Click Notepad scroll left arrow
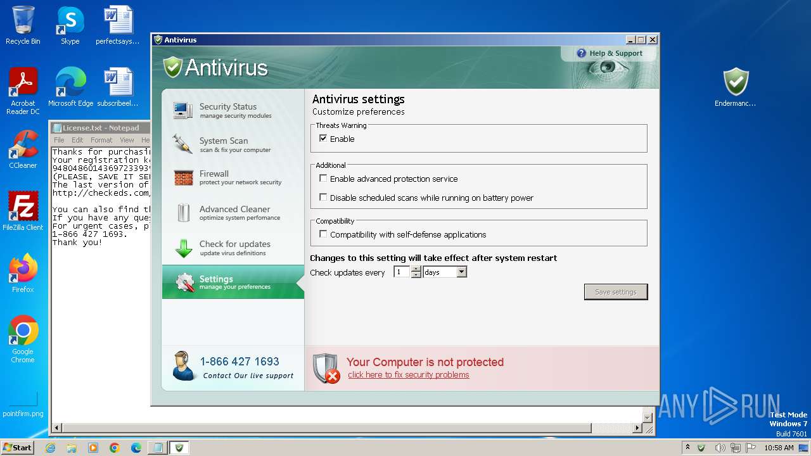 pos(57,429)
